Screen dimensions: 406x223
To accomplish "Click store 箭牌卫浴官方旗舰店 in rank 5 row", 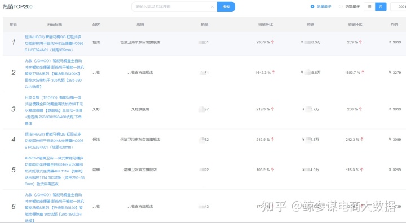I will (140, 170).
